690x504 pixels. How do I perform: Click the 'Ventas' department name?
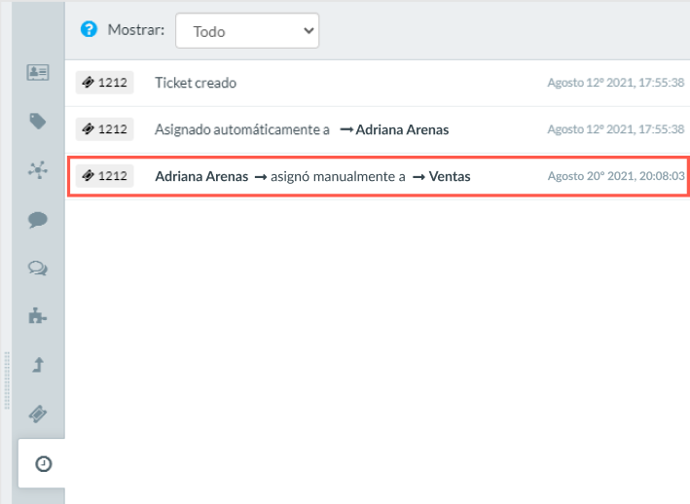(450, 176)
